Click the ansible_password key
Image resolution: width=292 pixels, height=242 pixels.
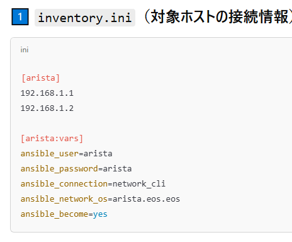pyautogui.click(x=59, y=169)
